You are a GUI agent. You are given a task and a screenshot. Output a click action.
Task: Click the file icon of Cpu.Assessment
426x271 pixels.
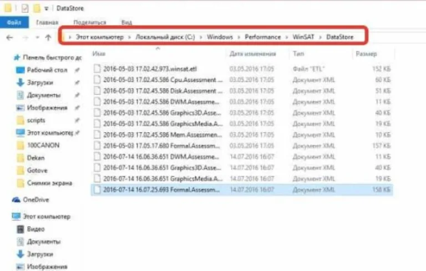[97, 80]
